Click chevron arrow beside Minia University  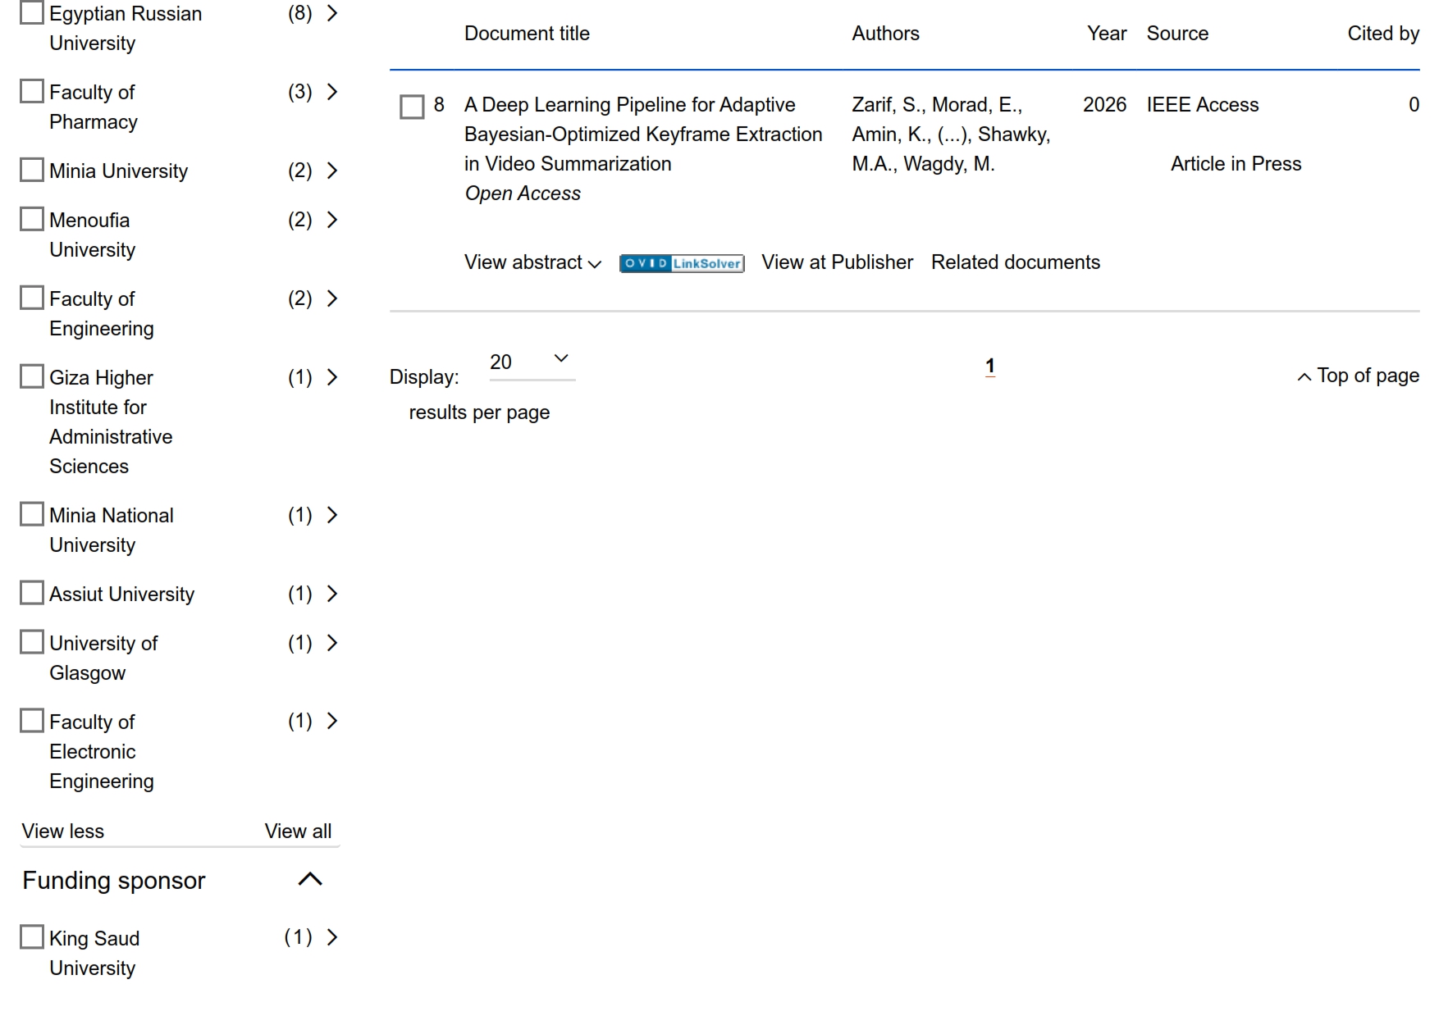coord(332,171)
